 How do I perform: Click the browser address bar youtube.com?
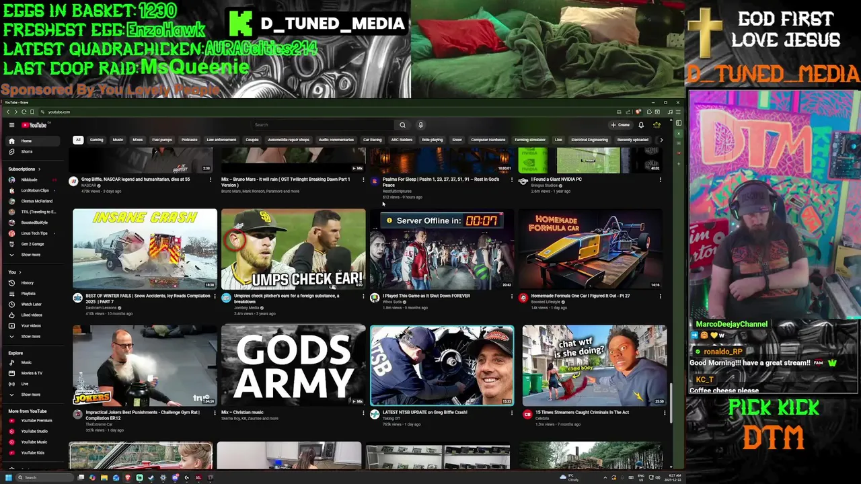[x=59, y=112]
